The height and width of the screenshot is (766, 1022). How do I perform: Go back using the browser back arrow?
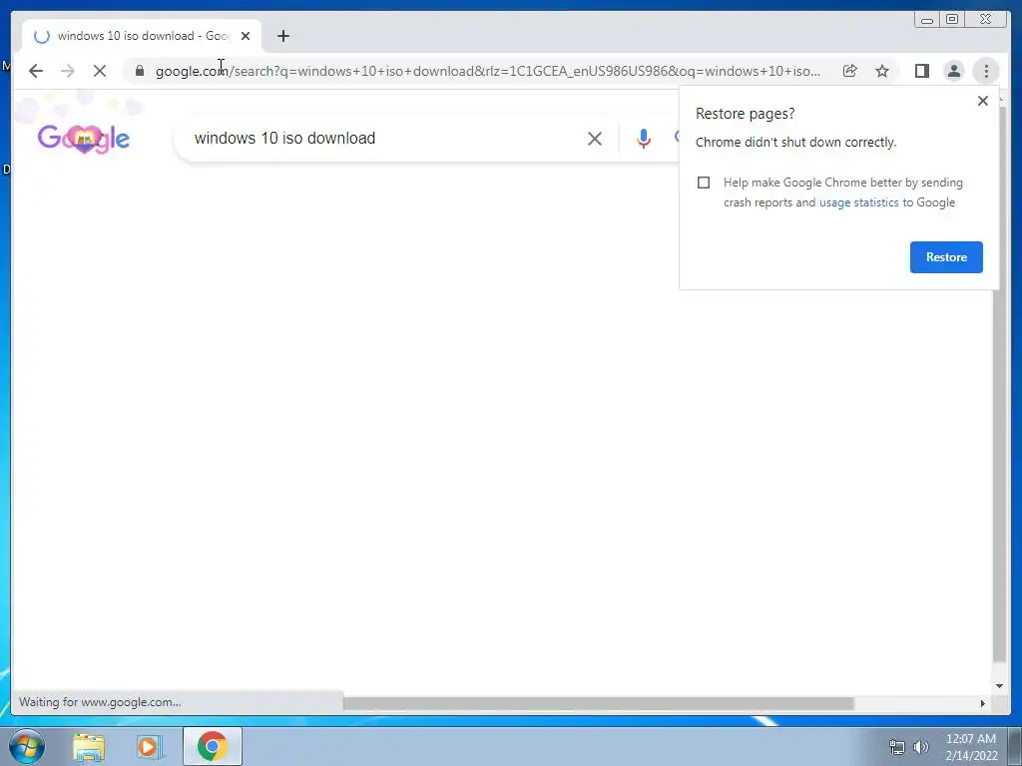[x=36, y=71]
